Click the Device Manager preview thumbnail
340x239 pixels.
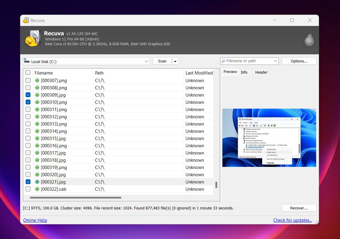coord(269,138)
